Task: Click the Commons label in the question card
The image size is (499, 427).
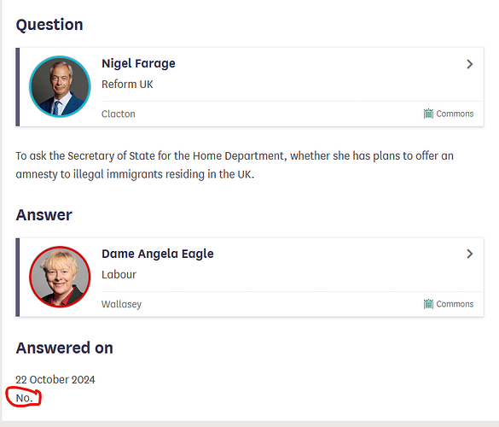Action: point(455,114)
